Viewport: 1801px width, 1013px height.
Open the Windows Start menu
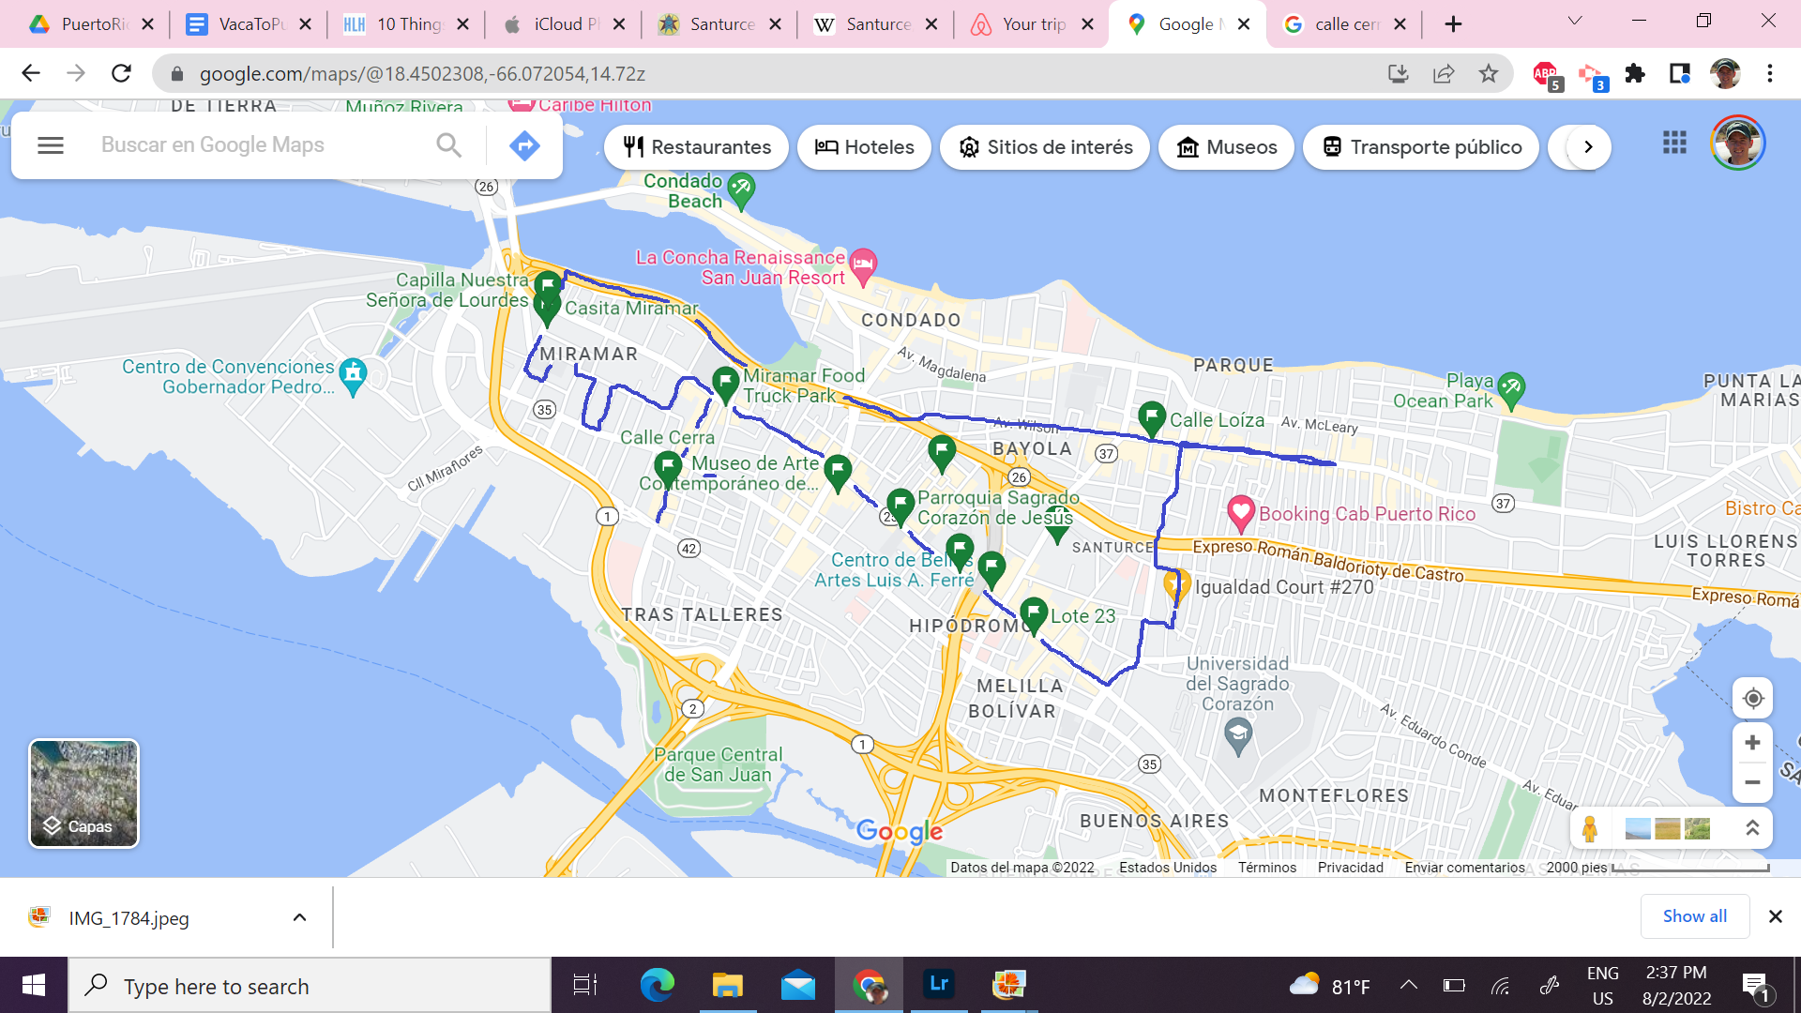coord(34,985)
